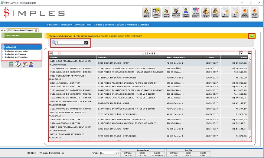Open the Contas a Pagar icon
The width and height of the screenshot is (264, 158).
[206, 12]
